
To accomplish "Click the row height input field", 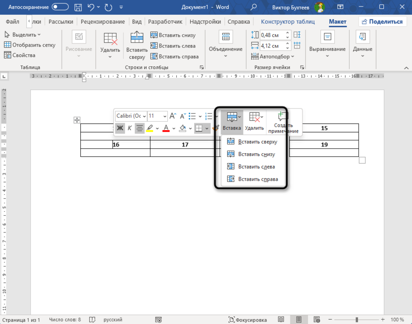I will [x=269, y=35].
